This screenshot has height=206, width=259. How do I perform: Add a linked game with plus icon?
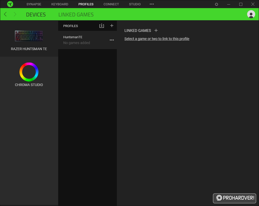pyautogui.click(x=156, y=31)
